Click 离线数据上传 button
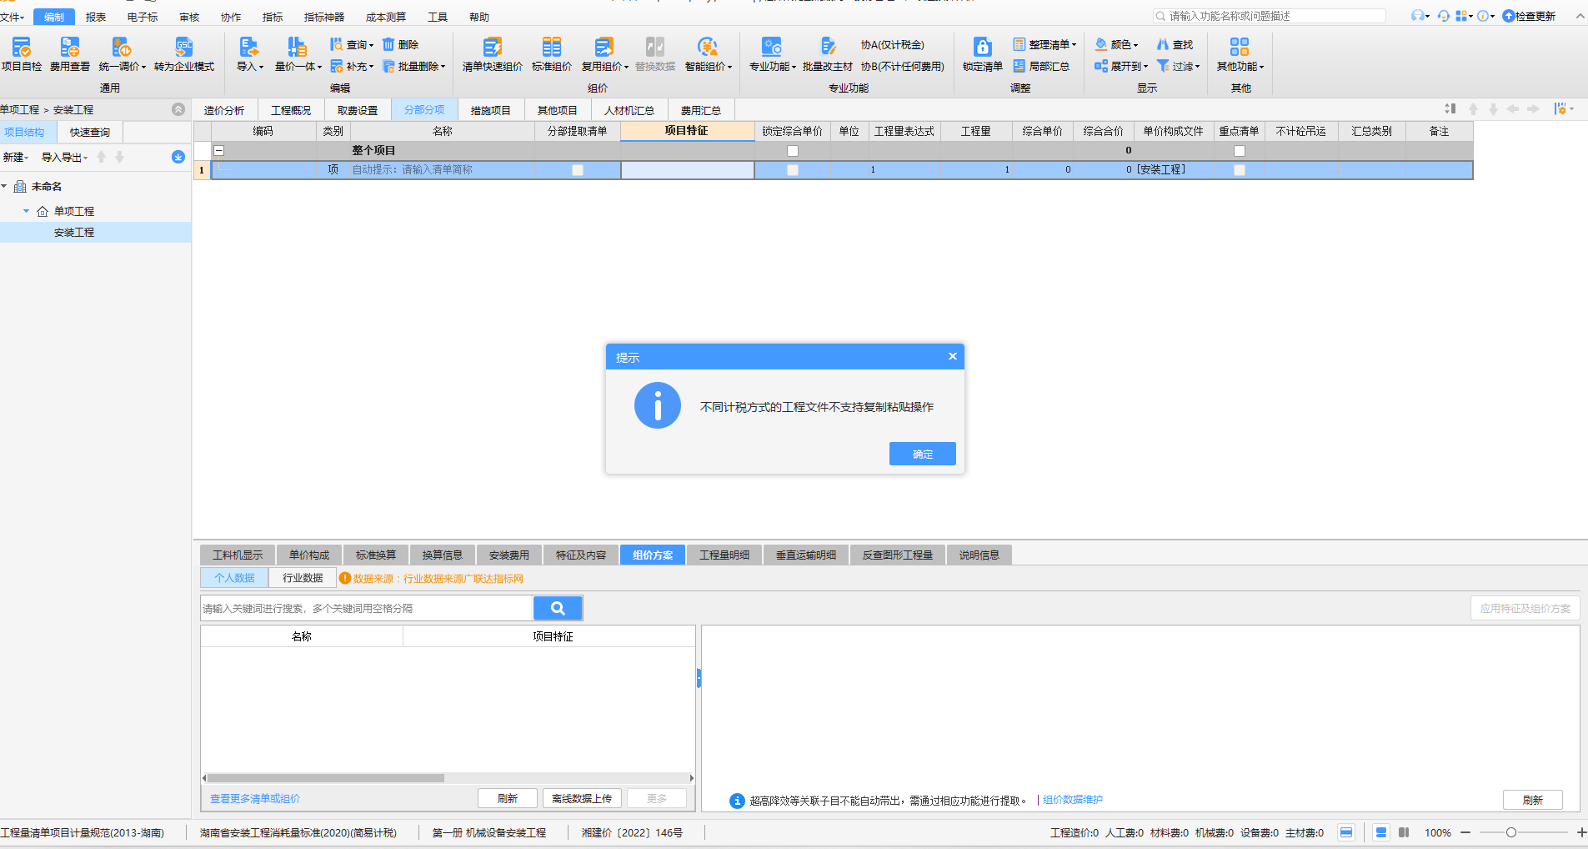Viewport: 1588px width, 849px height. point(582,798)
